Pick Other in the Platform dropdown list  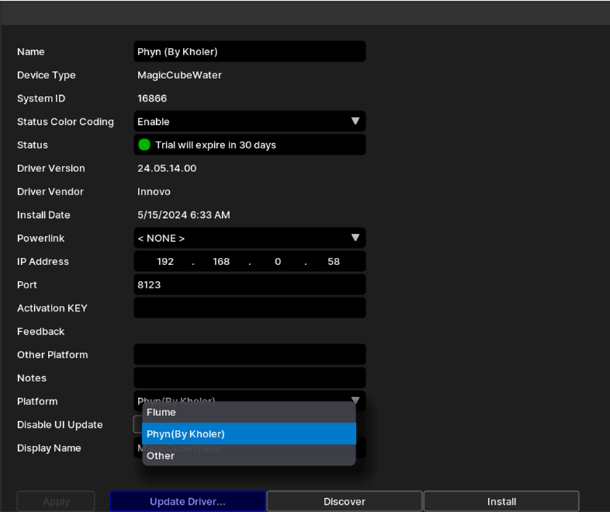tap(249, 455)
